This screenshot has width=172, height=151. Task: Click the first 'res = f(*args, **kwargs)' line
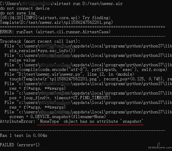[37, 88]
